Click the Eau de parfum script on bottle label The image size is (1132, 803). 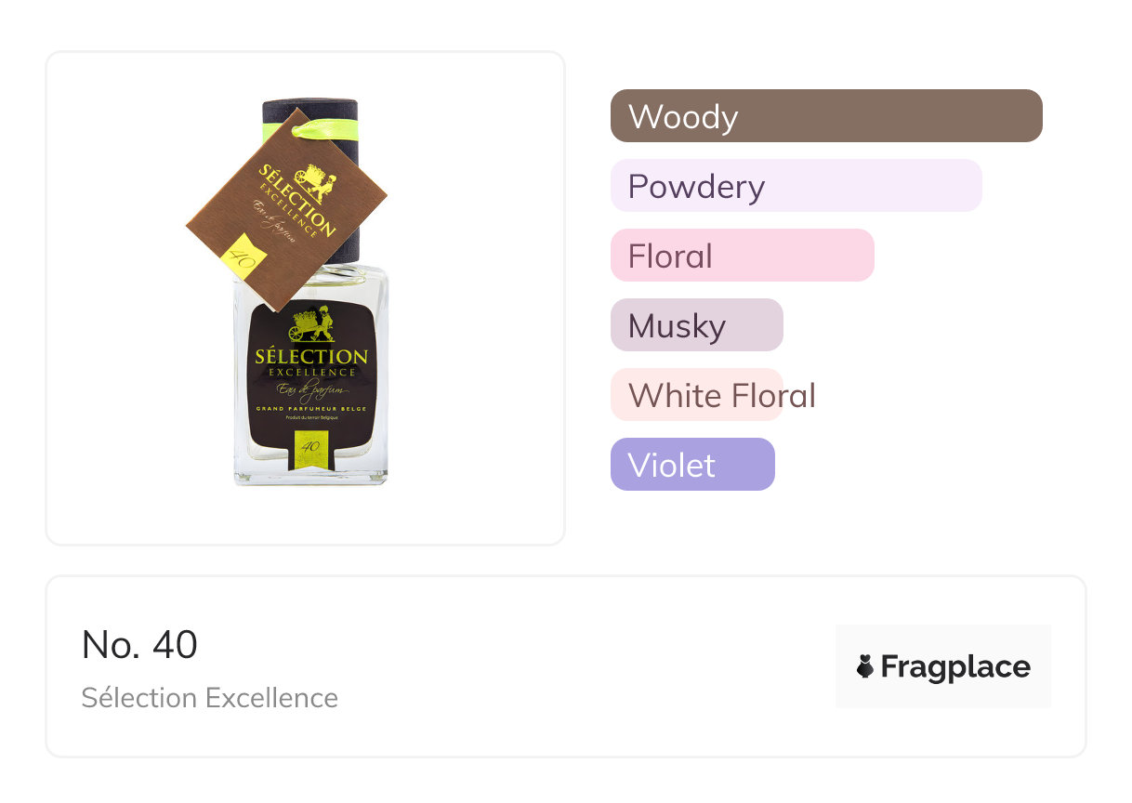pyautogui.click(x=310, y=391)
